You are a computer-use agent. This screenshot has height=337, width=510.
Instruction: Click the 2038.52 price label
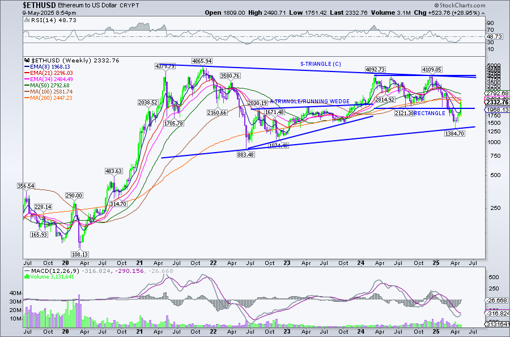point(148,103)
